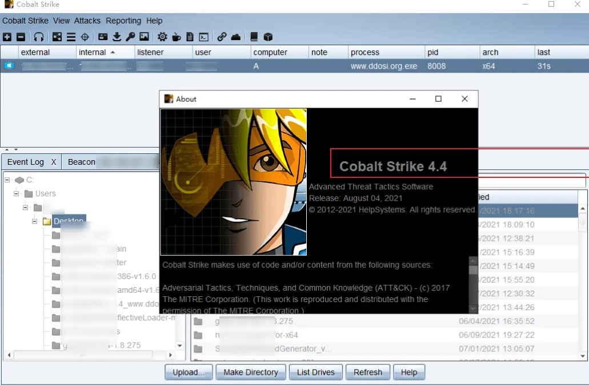Open the Help menu
The image size is (589, 385).
click(x=154, y=21)
